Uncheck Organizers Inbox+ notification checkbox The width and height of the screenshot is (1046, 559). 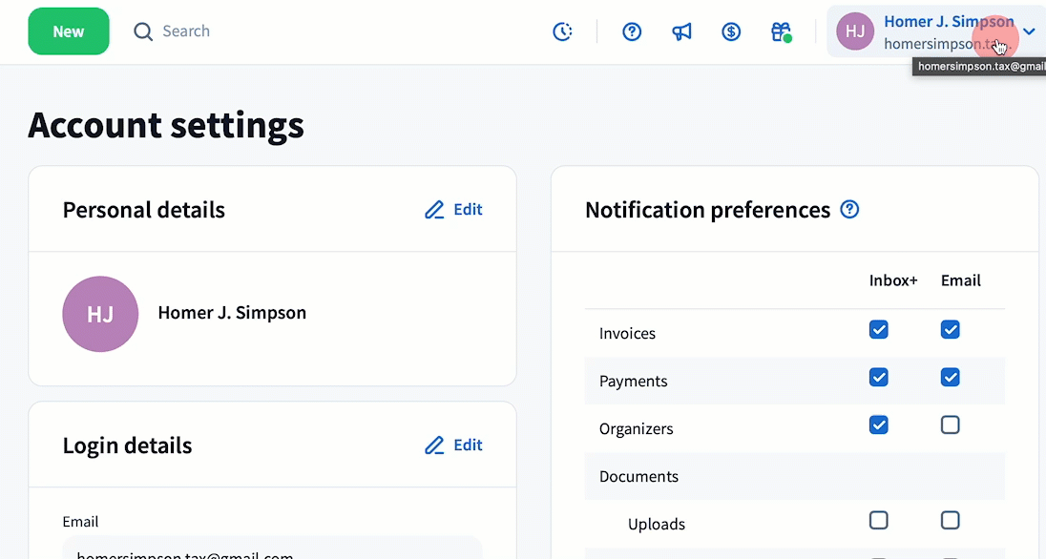(879, 425)
